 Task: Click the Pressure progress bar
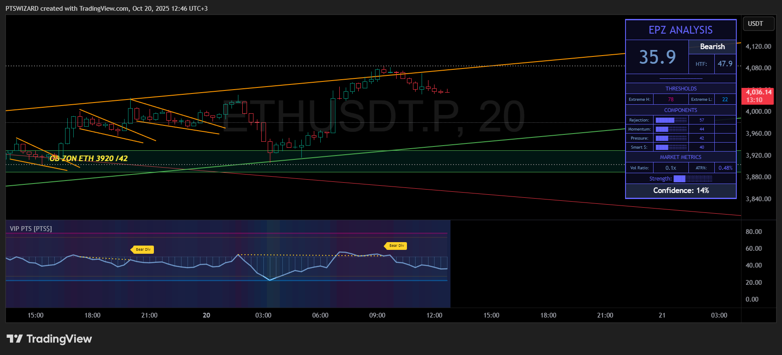click(671, 138)
